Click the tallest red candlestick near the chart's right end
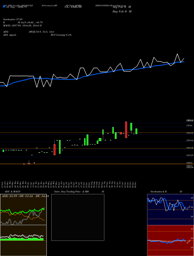 point(126,130)
